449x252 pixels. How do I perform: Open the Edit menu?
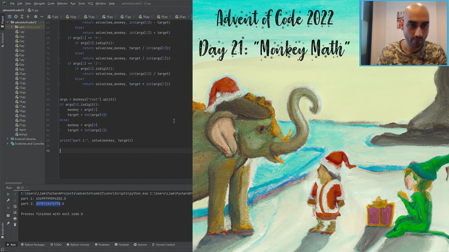pos(20,3)
